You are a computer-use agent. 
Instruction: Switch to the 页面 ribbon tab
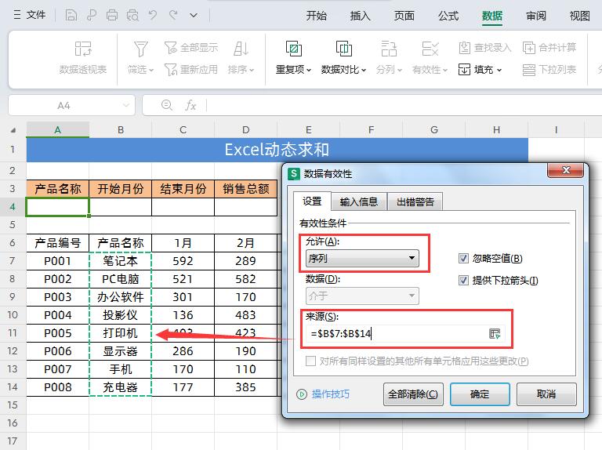tap(404, 16)
